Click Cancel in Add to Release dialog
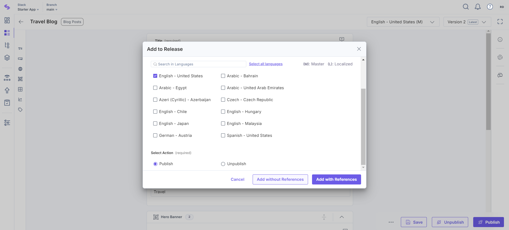The width and height of the screenshot is (509, 230). point(238,179)
